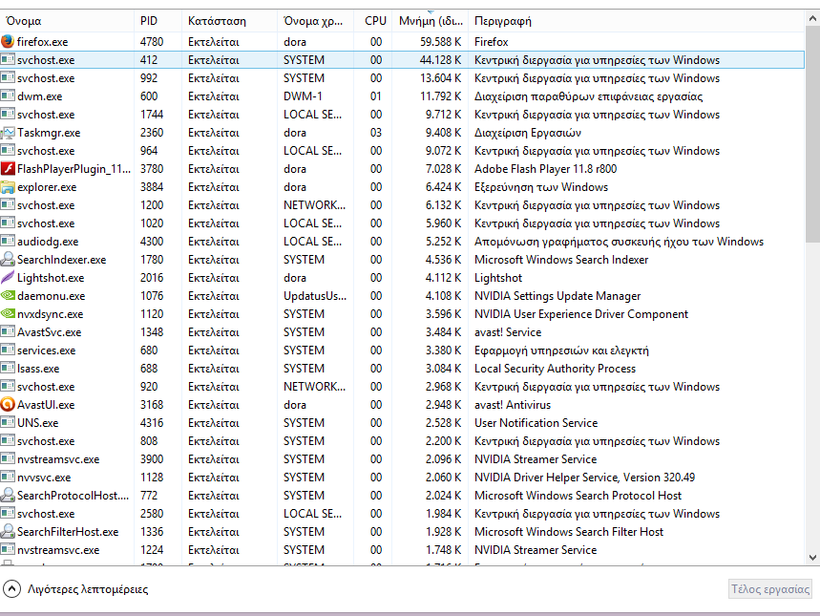Click the UNS.exe icon
Screen dimensions: 820x616
pyautogui.click(x=8, y=422)
